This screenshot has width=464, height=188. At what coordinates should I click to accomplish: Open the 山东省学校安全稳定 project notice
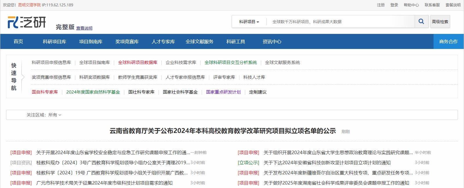click(113, 152)
